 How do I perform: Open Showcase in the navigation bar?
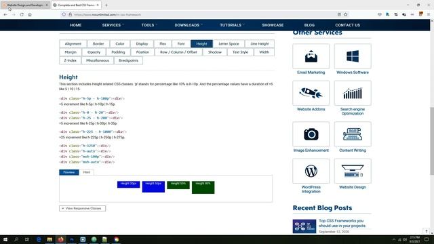(273, 25)
